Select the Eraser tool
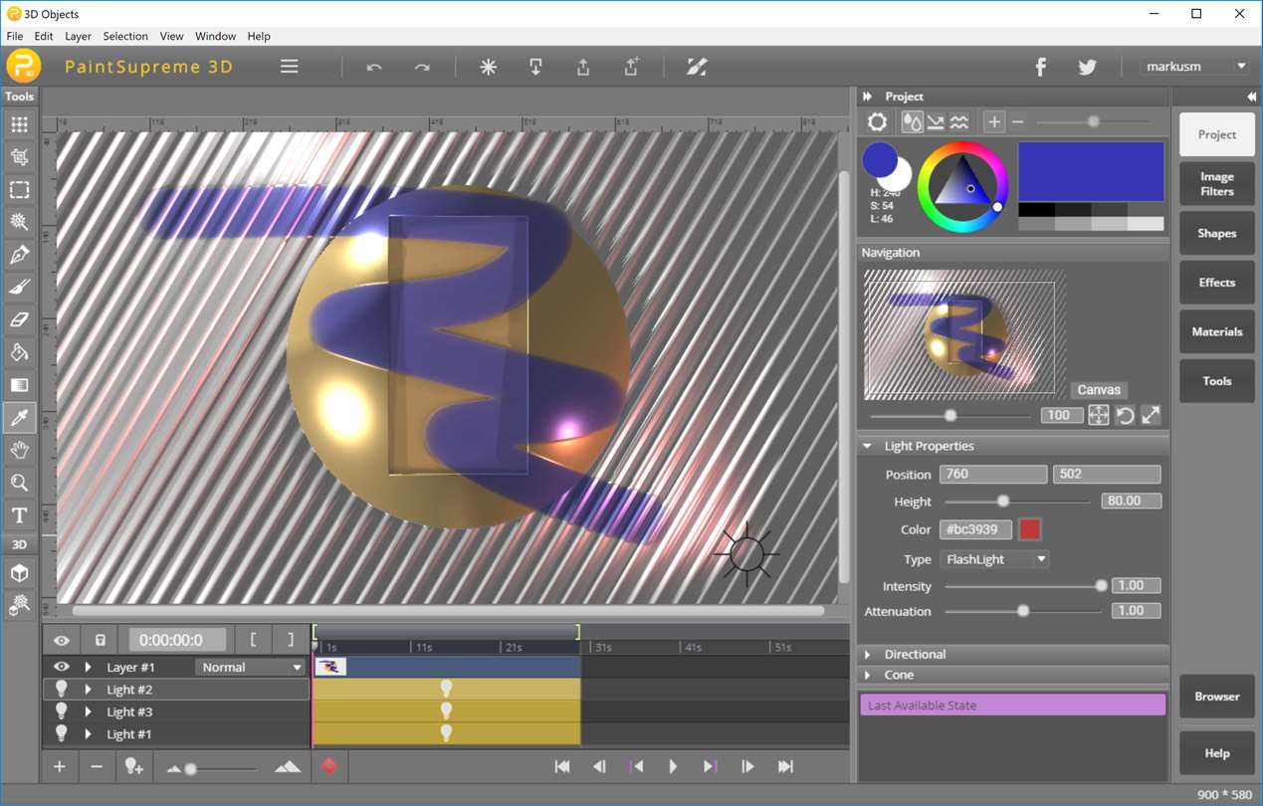 pos(19,319)
